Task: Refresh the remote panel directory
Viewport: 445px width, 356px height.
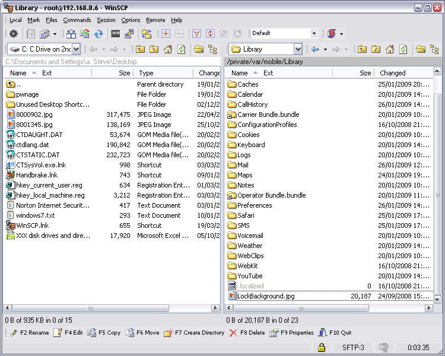Action: 403,49
